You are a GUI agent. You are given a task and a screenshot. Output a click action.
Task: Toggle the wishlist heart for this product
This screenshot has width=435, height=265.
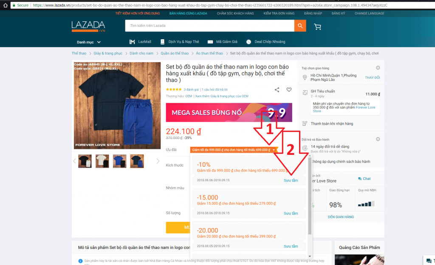click(288, 90)
